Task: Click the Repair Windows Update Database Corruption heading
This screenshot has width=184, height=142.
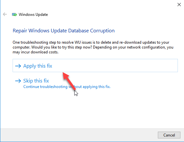Action: pos(64,31)
